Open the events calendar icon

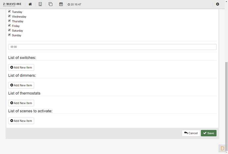(61, 4)
